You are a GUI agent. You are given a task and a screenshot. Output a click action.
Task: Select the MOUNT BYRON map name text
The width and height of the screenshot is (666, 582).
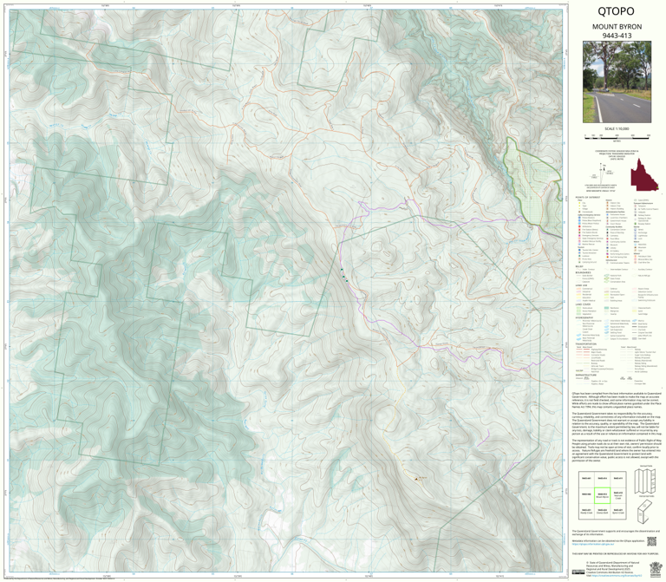pyautogui.click(x=617, y=27)
